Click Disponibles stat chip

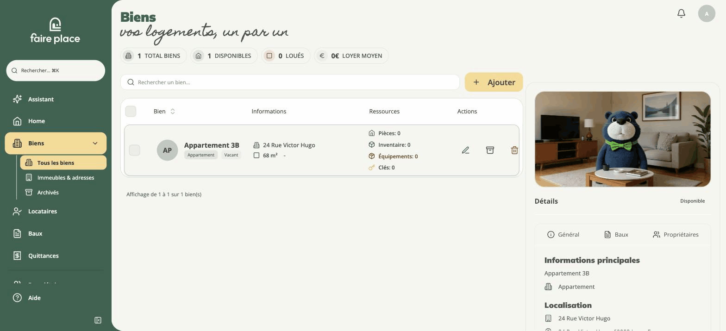pyautogui.click(x=224, y=56)
